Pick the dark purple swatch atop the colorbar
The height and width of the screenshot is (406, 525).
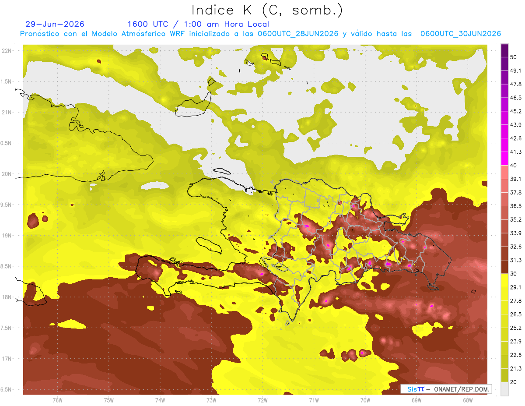504,51
